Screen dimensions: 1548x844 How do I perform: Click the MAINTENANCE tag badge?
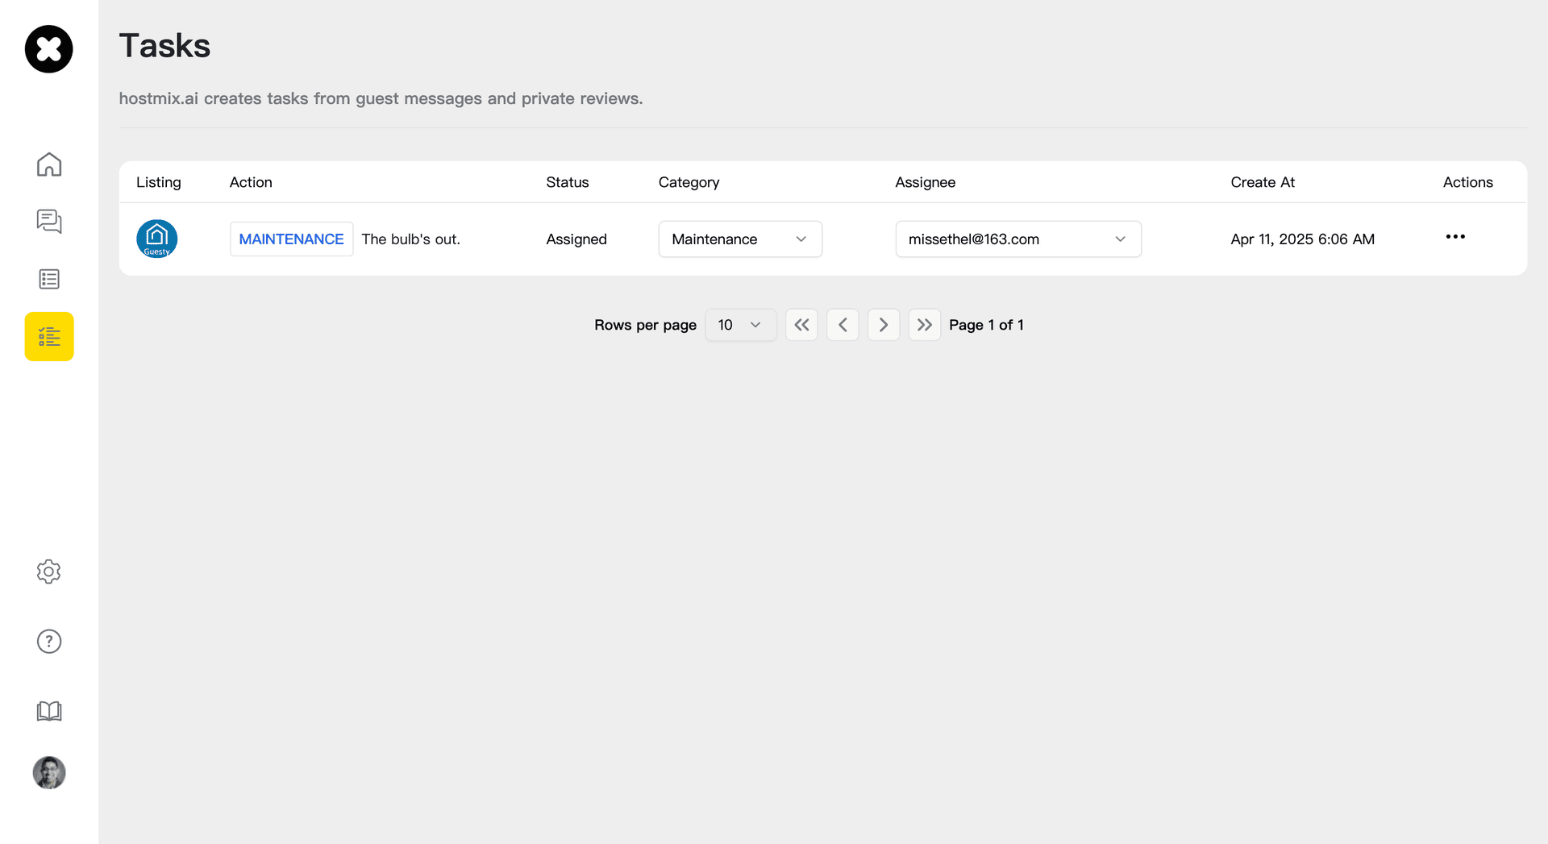[291, 239]
